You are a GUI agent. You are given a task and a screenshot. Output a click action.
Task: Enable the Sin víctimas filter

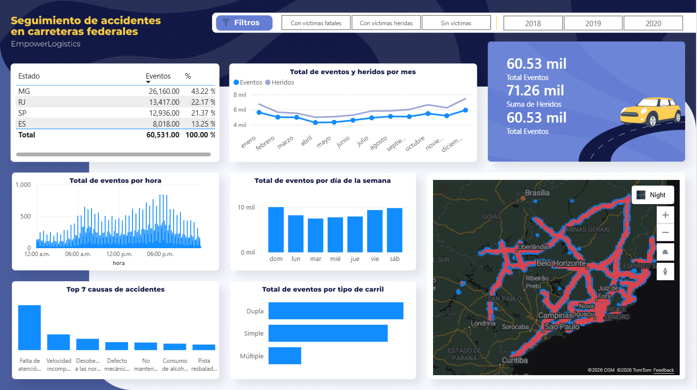click(456, 22)
